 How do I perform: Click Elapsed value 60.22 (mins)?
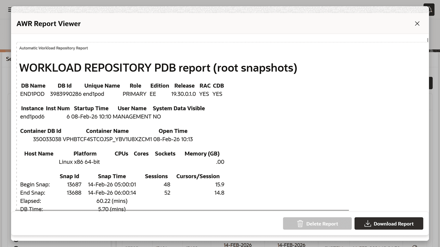[x=112, y=201]
